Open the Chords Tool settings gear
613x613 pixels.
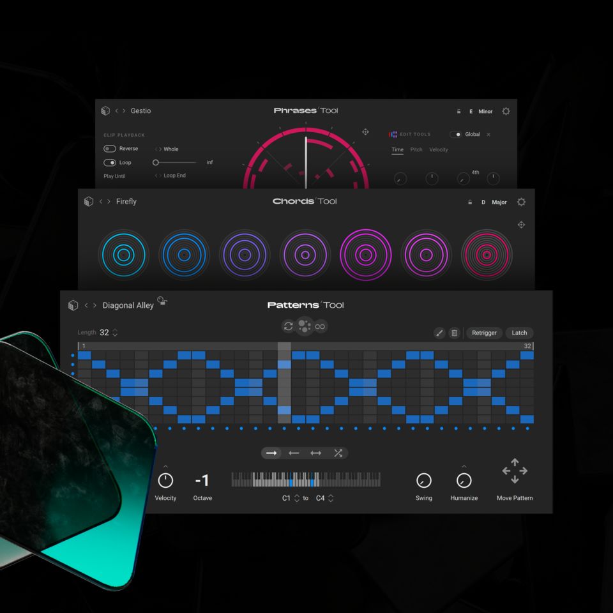click(521, 202)
